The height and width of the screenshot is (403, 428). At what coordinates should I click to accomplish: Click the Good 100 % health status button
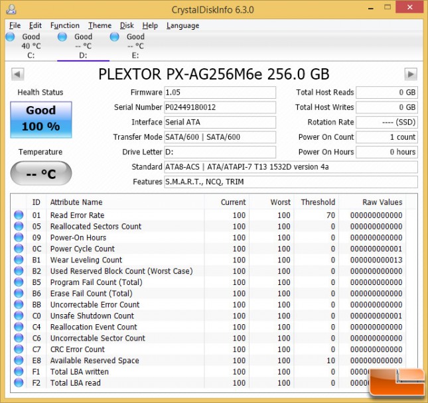click(41, 119)
